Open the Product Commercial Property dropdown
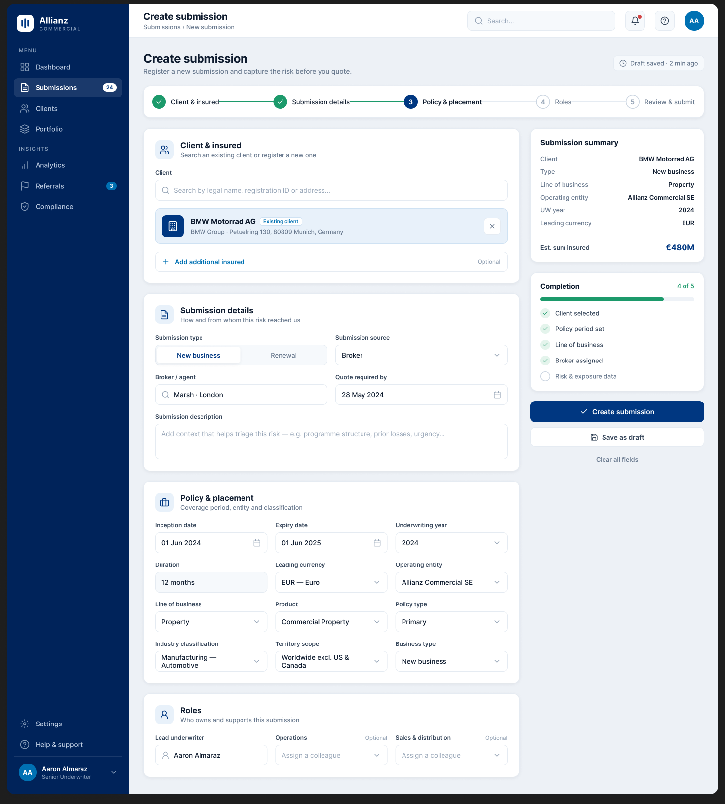This screenshot has height=804, width=725. [331, 622]
